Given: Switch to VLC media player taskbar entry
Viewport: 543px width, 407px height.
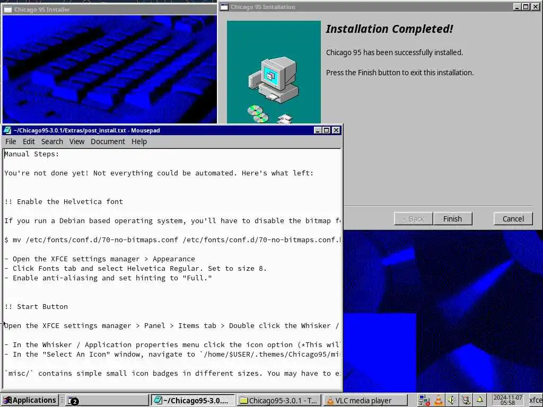Looking at the screenshot, I should [x=365, y=401].
